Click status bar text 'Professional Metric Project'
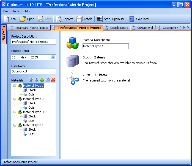 pos(20,162)
